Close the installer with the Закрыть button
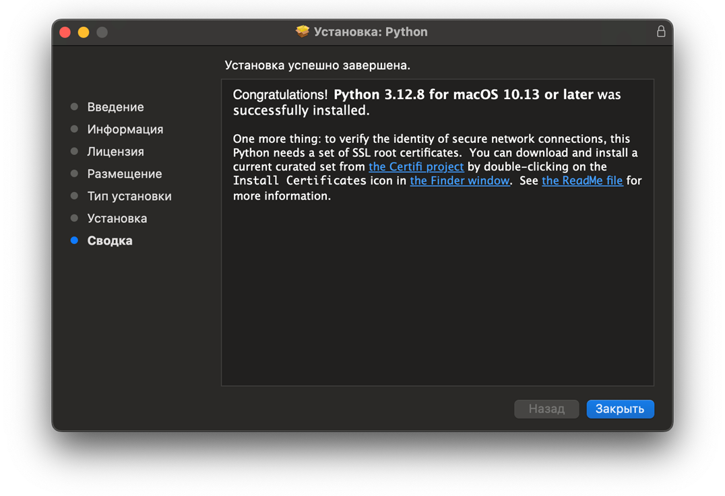Image resolution: width=725 pixels, height=496 pixels. (620, 409)
